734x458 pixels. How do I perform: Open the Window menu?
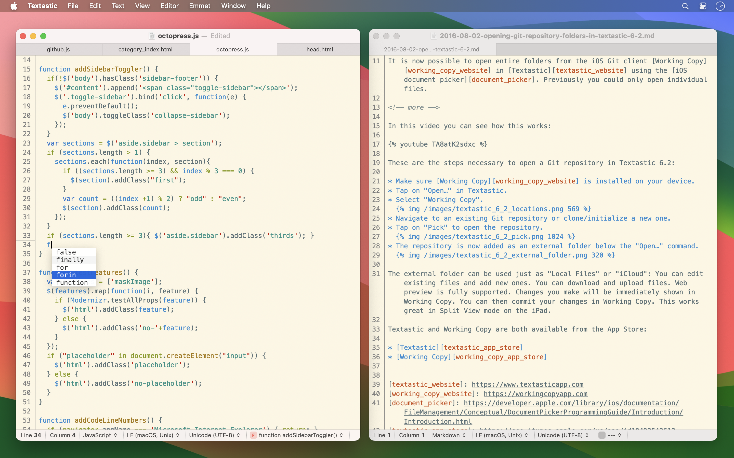click(233, 6)
